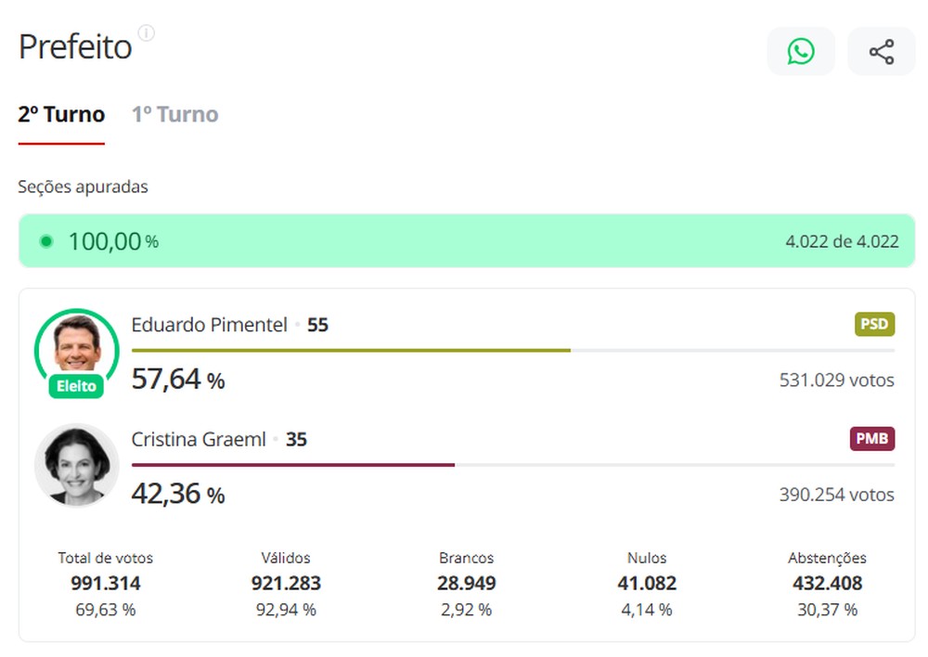This screenshot has width=928, height=657.
Task: Click Eduardo Pimentel's candidate photo
Action: pyautogui.click(x=77, y=345)
